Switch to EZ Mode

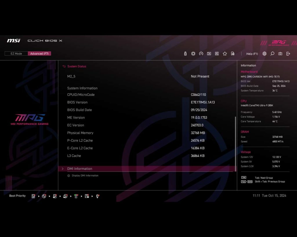[x=16, y=54]
